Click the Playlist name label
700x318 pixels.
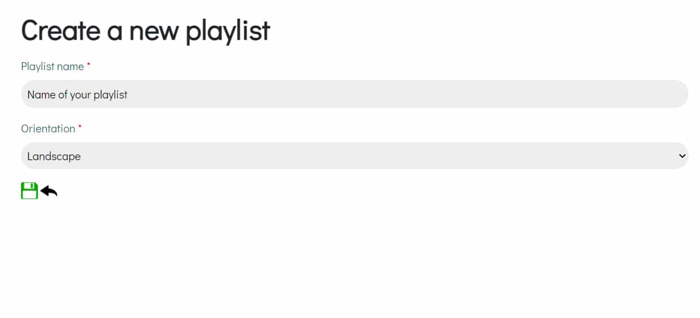(x=52, y=66)
